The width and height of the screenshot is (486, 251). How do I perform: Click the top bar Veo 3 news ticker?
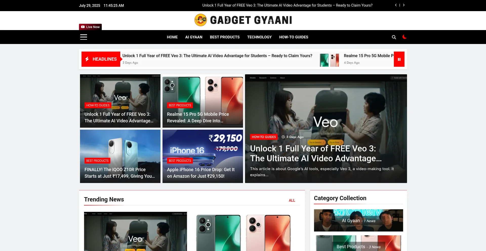point(287,5)
